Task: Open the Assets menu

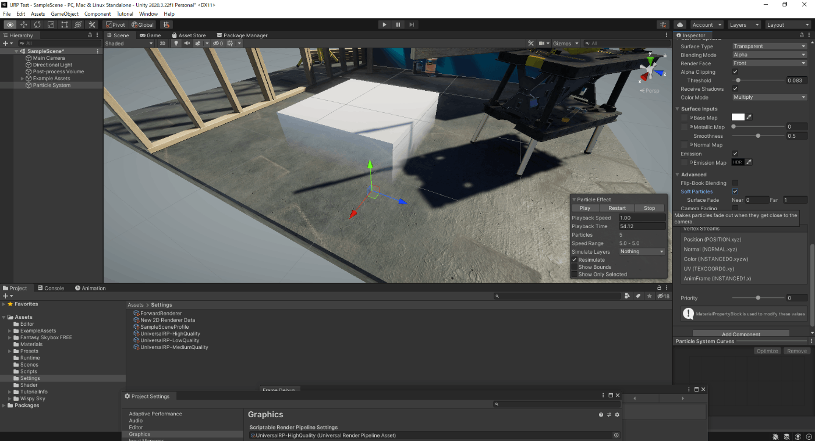Action: pos(38,14)
